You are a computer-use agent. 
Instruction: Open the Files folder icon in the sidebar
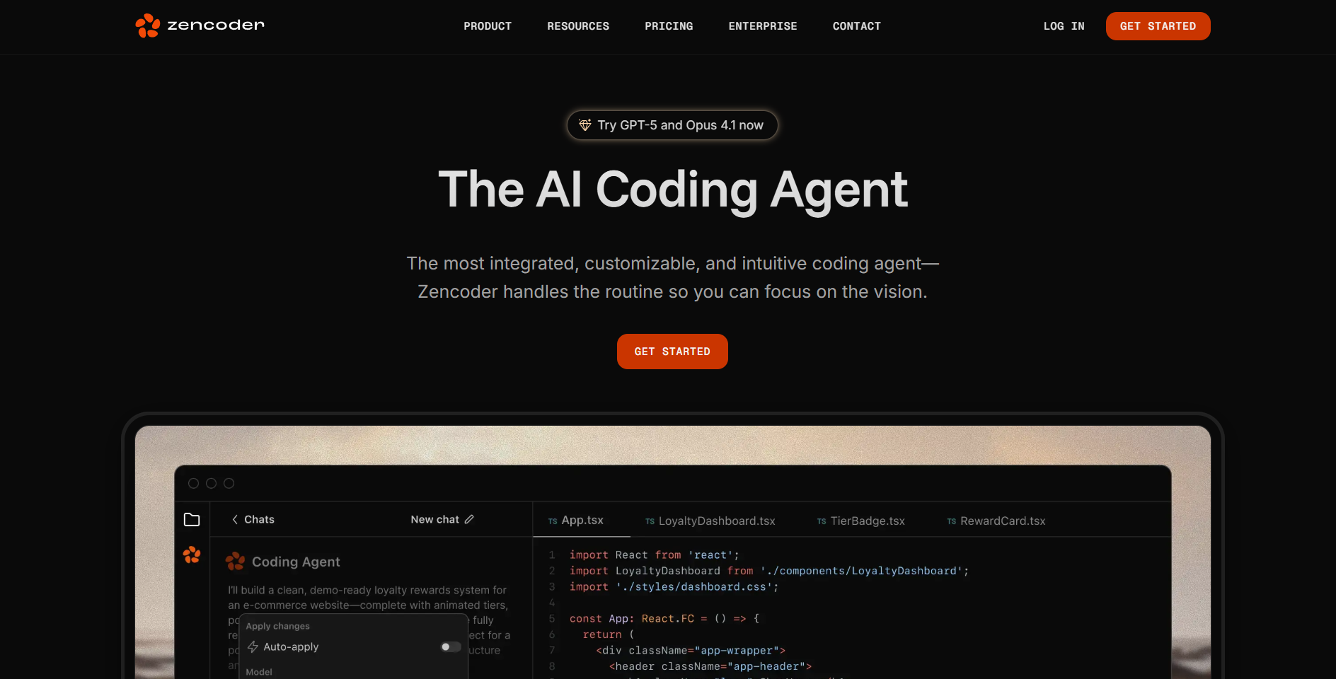(192, 519)
